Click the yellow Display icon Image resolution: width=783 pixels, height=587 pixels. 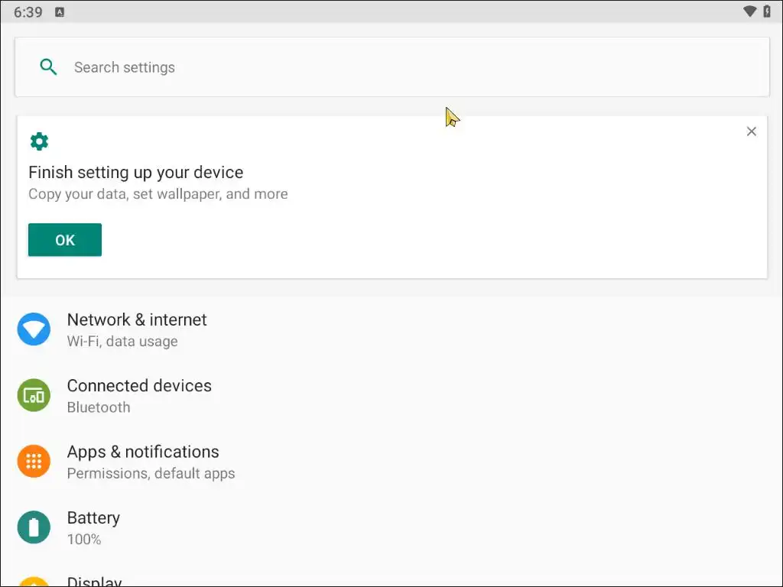click(34, 582)
